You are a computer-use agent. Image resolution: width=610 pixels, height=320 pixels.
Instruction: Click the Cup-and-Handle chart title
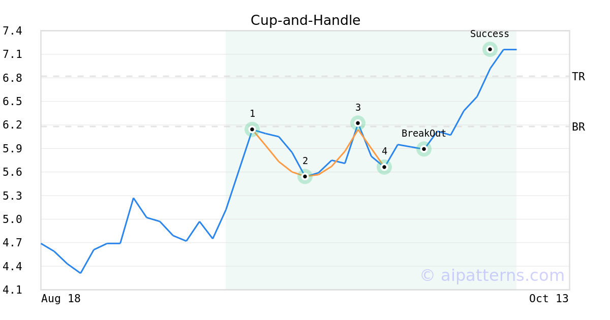click(306, 20)
